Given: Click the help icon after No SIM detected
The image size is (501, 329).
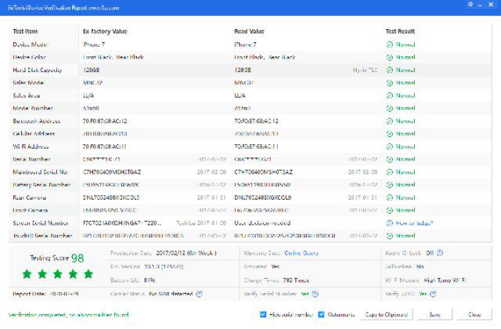Looking at the screenshot, I should pos(200,294).
